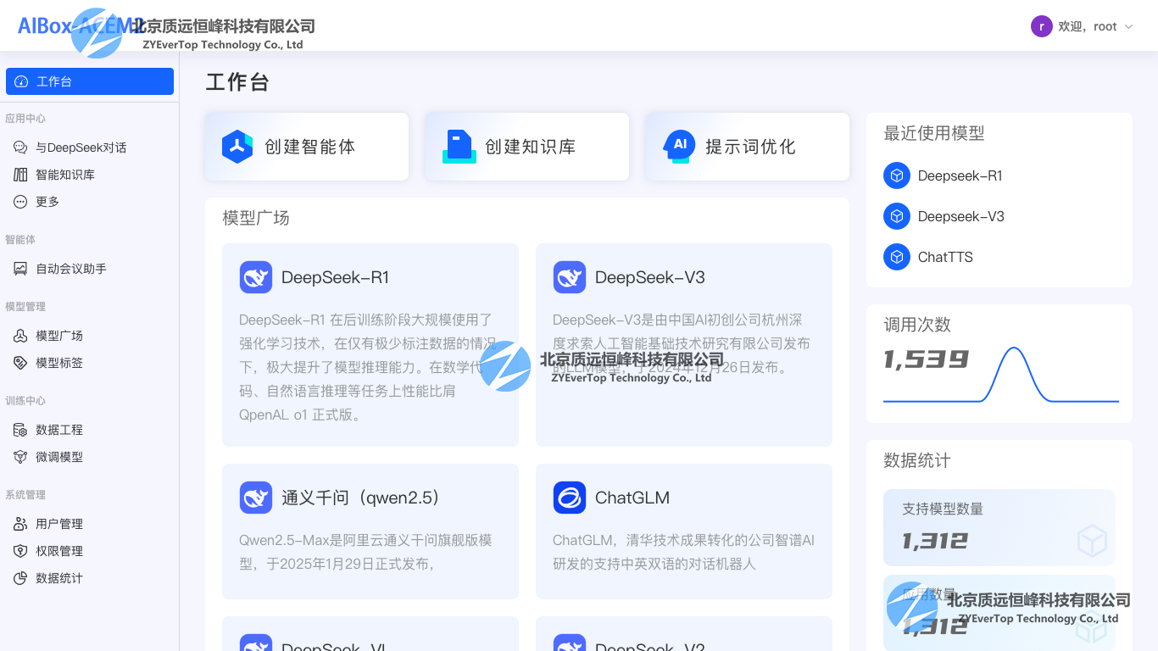
Task: Click the whale logo of DeepSeek-R1 card
Action: [x=256, y=277]
